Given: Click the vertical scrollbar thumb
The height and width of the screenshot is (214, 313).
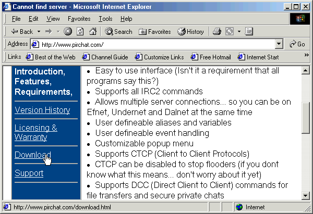Looking at the screenshot, I should (x=305, y=118).
